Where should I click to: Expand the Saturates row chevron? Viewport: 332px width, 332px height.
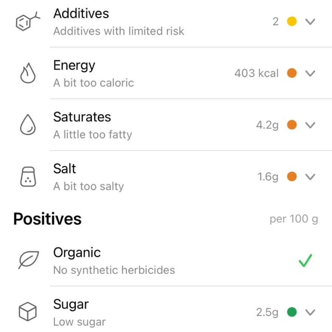[x=310, y=125]
